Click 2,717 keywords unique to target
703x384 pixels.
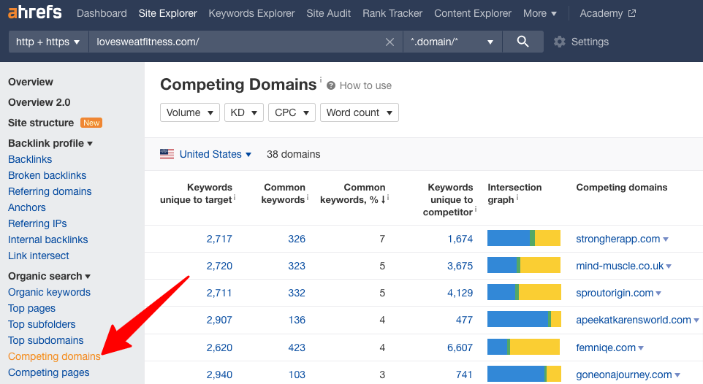(219, 239)
